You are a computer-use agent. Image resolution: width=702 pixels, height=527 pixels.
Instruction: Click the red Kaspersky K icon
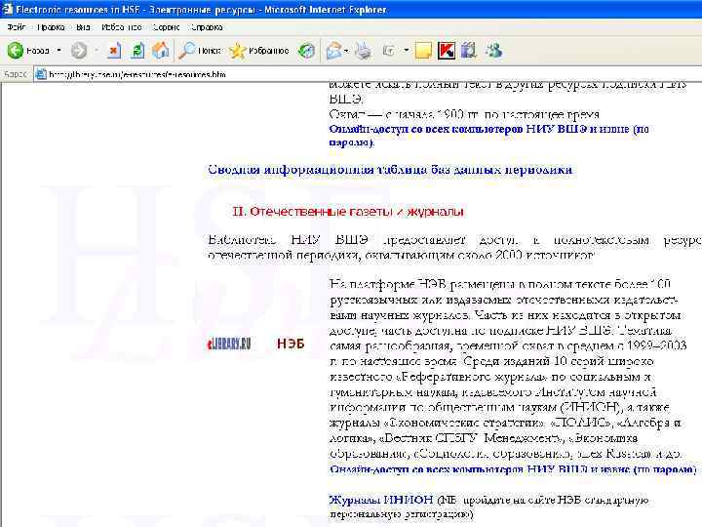(x=446, y=51)
